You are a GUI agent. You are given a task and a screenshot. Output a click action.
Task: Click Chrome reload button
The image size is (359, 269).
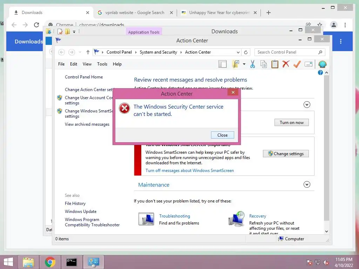pos(36,25)
